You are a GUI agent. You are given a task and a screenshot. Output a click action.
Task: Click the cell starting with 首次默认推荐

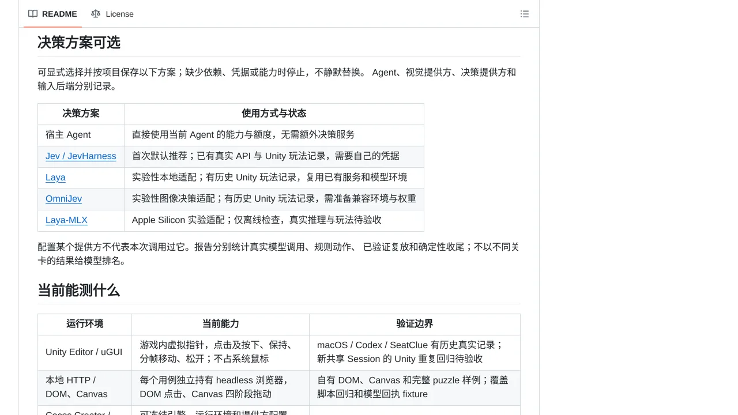pos(274,156)
